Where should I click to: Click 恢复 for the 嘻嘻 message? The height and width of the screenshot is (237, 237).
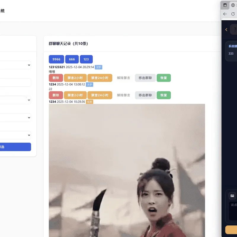click(x=164, y=78)
